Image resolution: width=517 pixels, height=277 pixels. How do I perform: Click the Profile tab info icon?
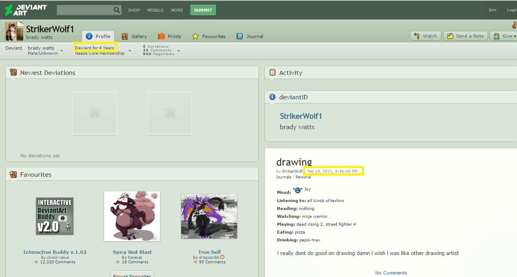point(89,36)
